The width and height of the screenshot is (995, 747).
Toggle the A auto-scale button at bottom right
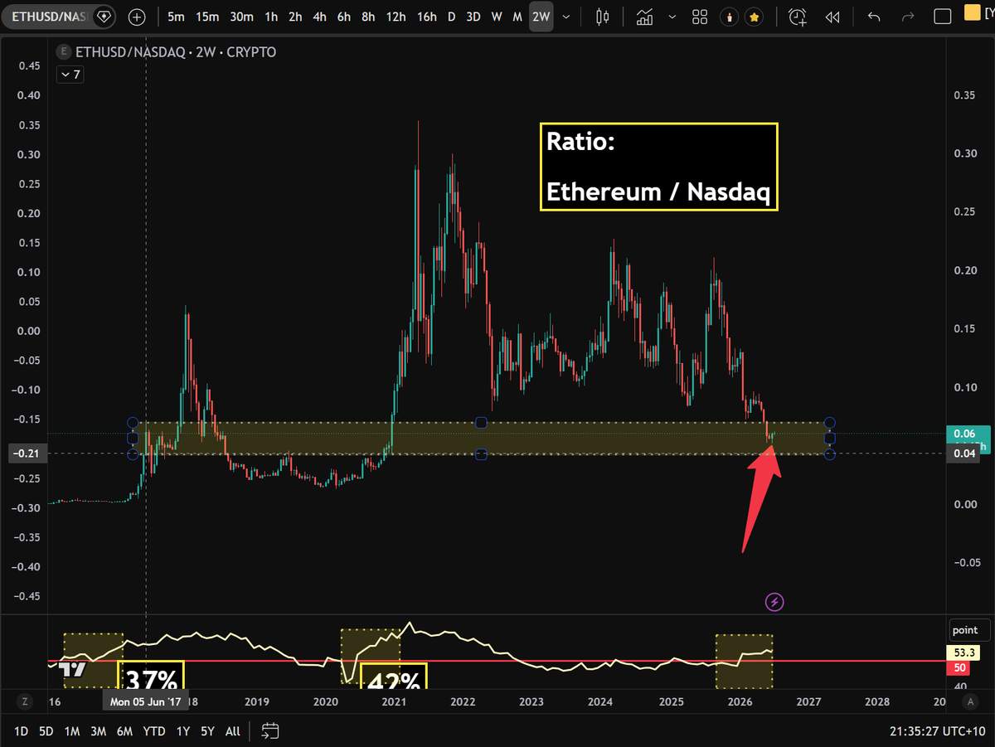[x=970, y=701]
